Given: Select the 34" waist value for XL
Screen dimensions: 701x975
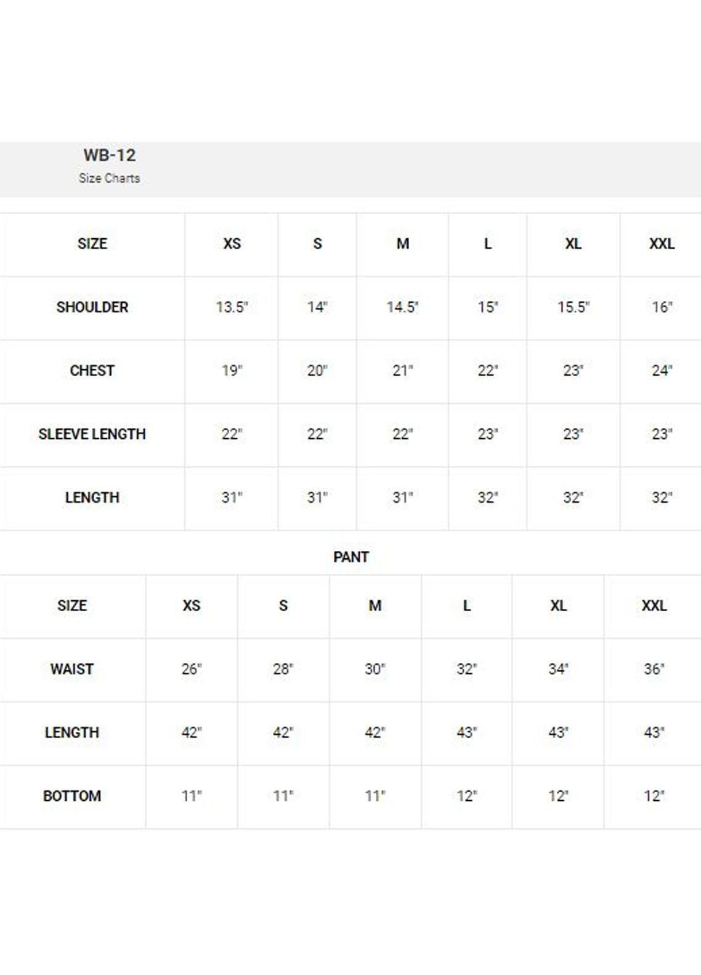Looking at the screenshot, I should pos(558,669).
